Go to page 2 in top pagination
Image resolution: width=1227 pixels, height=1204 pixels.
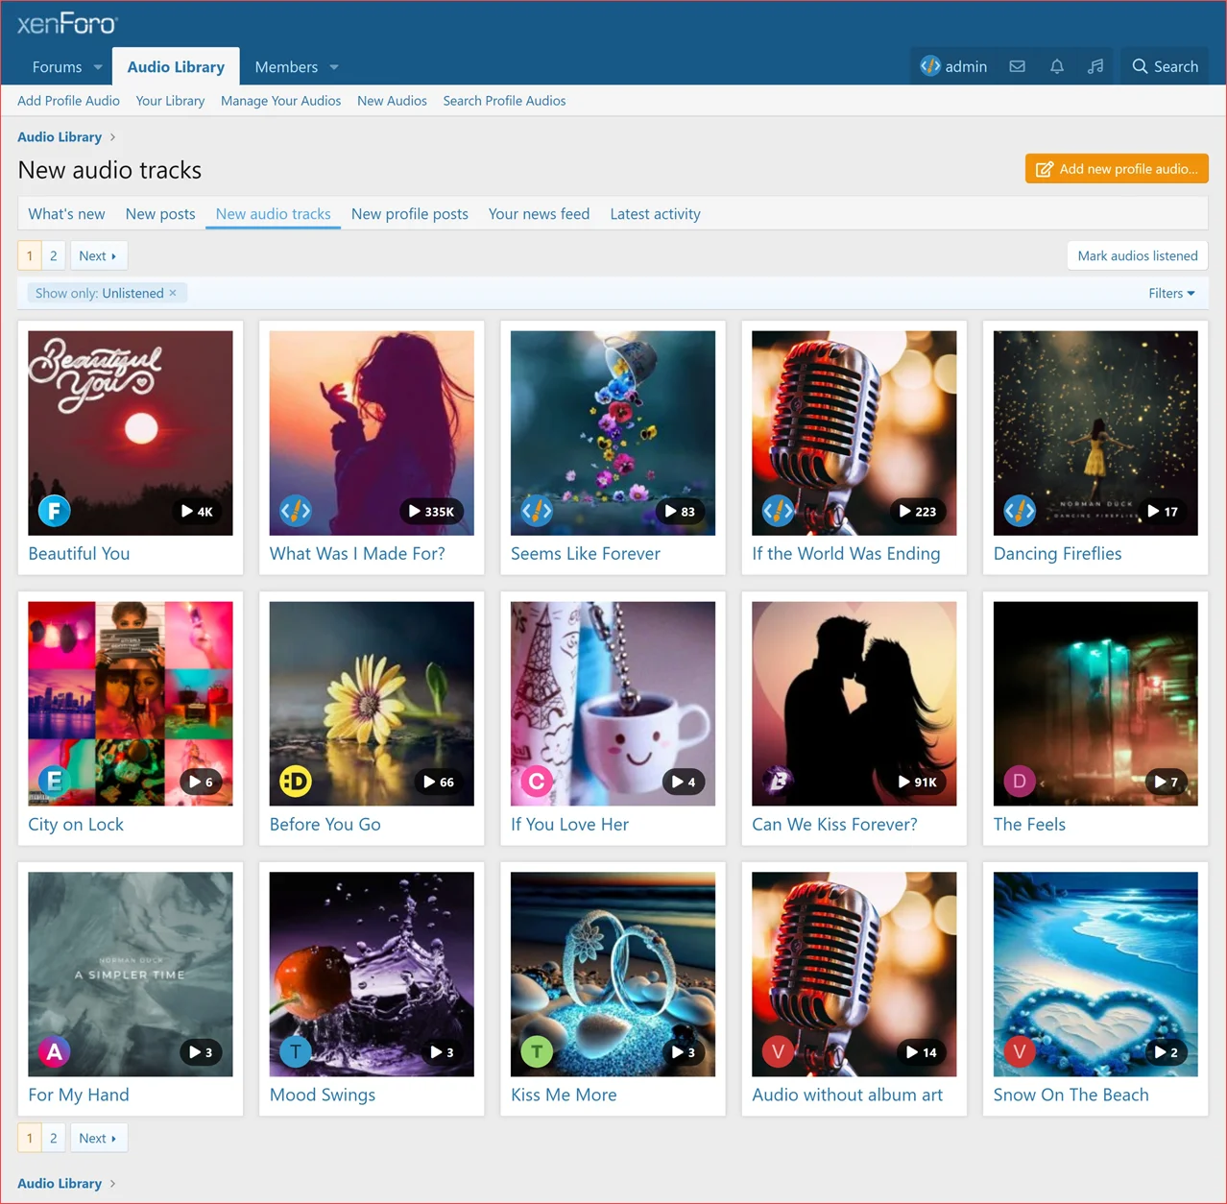pos(54,255)
